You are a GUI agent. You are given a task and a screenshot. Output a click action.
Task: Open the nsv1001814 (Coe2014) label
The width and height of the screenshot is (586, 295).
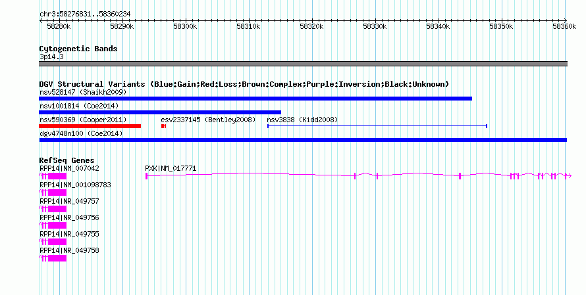pyautogui.click(x=79, y=106)
